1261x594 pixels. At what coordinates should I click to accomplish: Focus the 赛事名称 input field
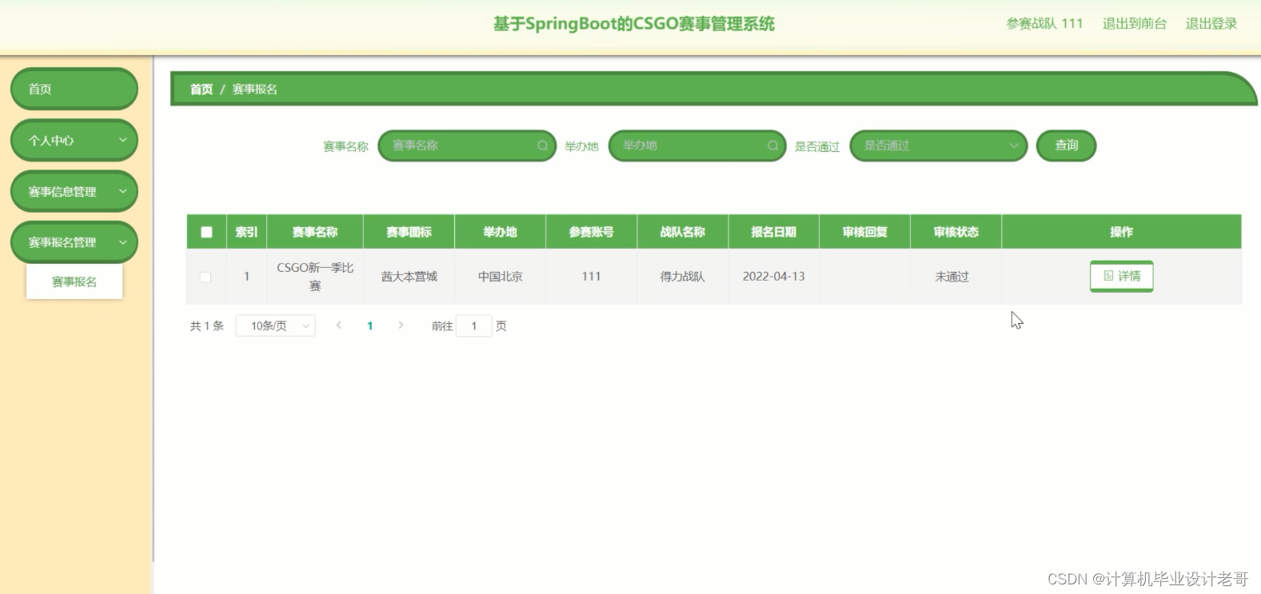coord(467,146)
